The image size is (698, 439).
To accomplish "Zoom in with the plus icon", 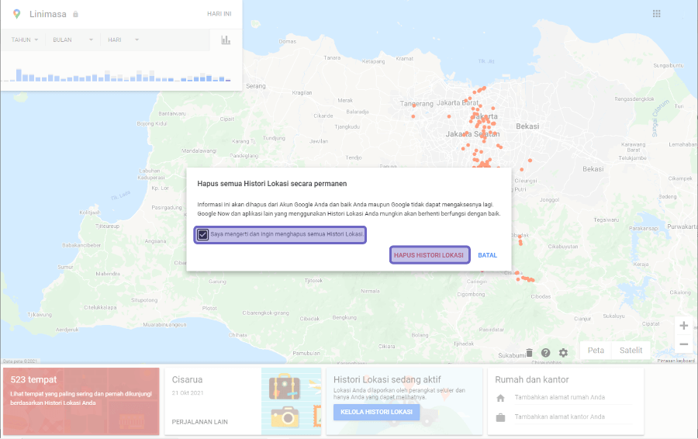I will [684, 326].
